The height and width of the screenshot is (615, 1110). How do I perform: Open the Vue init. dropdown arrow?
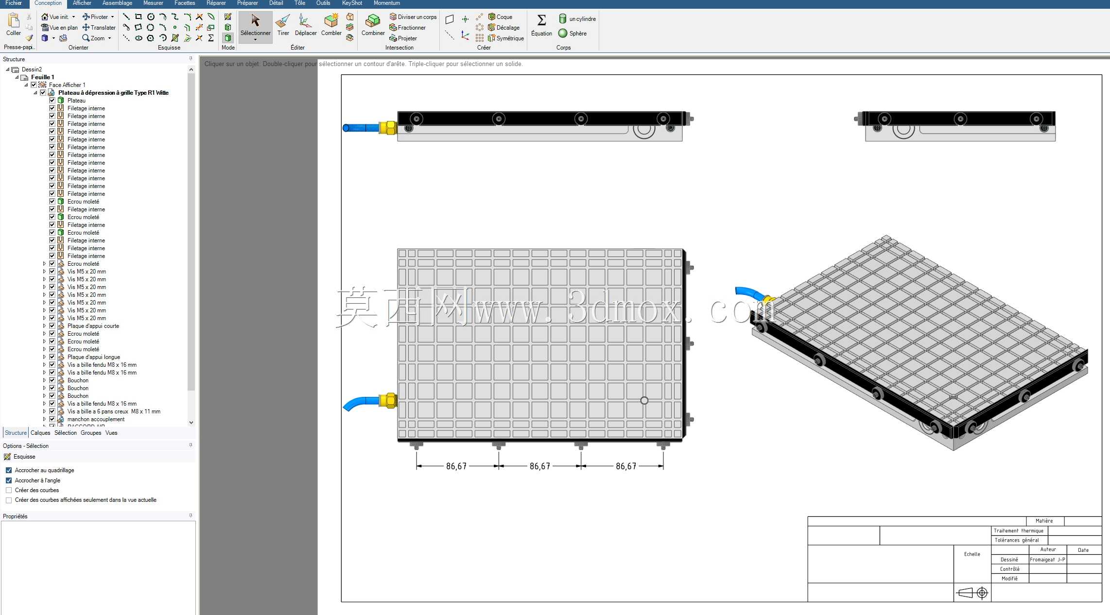pyautogui.click(x=73, y=17)
